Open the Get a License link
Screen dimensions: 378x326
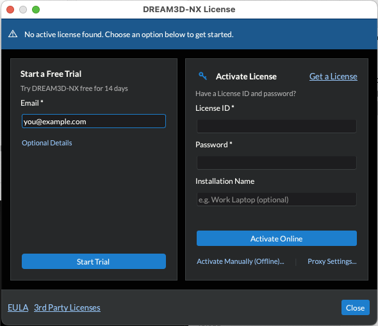tap(333, 76)
